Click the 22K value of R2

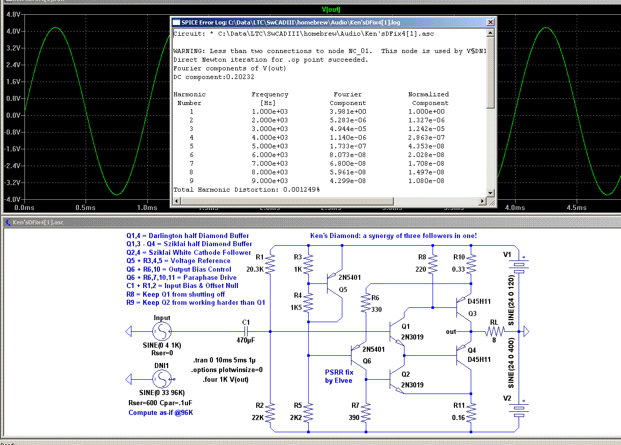(258, 417)
